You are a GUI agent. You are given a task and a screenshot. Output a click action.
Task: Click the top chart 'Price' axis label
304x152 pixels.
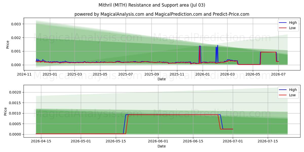click(8, 45)
